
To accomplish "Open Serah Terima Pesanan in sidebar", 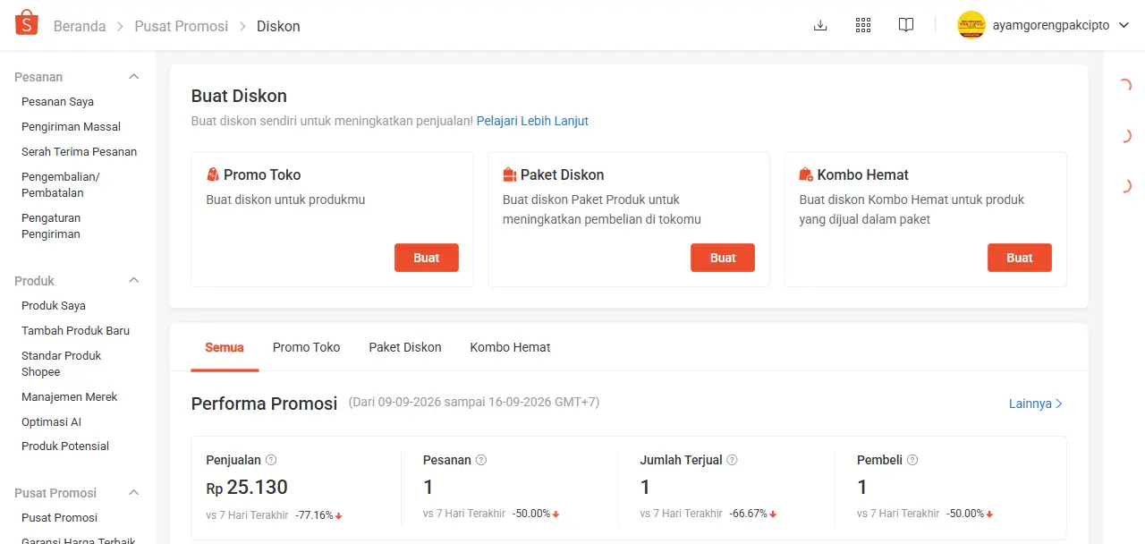I will pos(79,152).
